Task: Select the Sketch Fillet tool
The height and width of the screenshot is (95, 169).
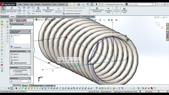Action: click(29, 13)
